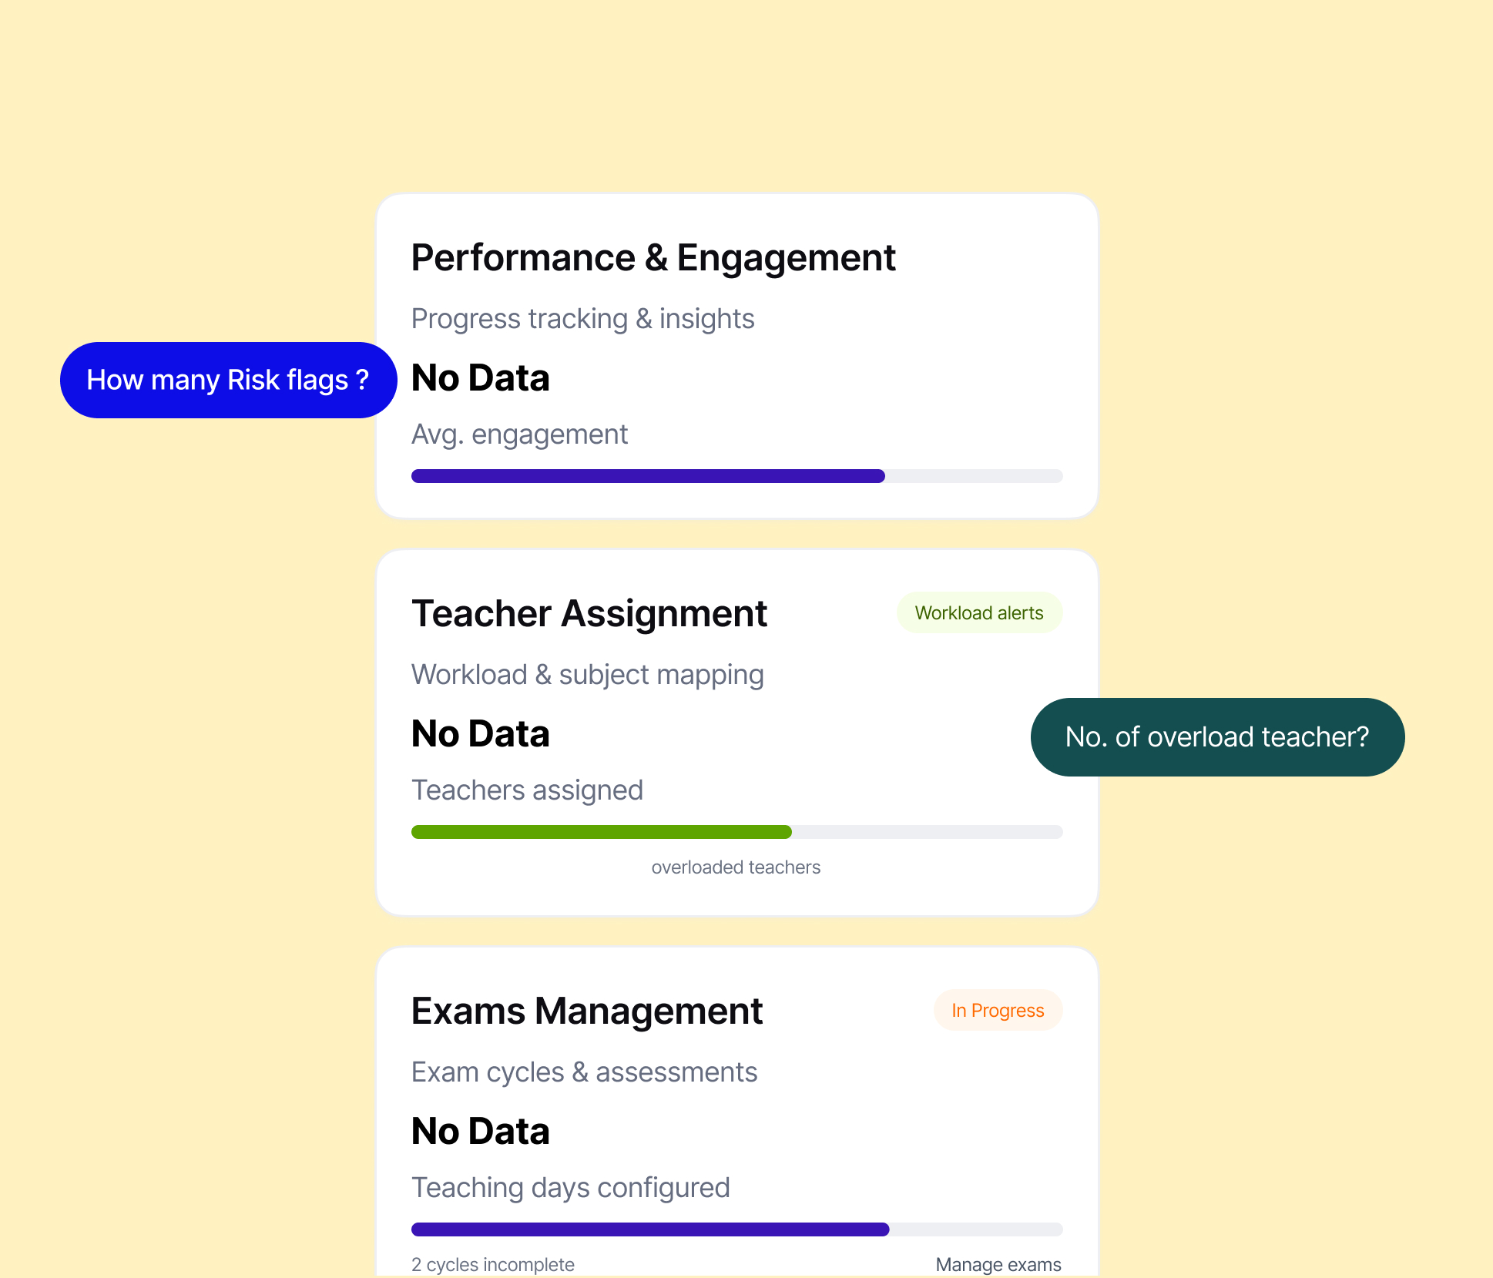Click the "Exam cycles & assessments" subtitle
The image size is (1493, 1278).
click(585, 1072)
